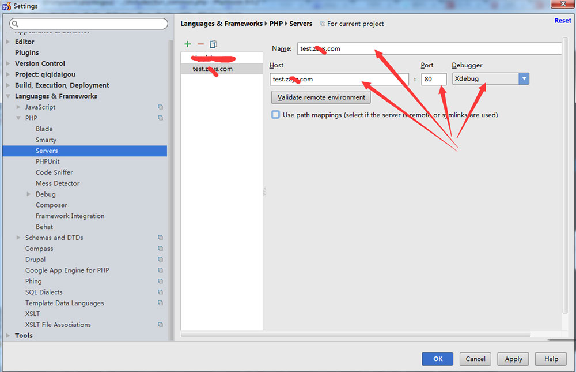Expand the Debug node under PHP
Image resolution: width=576 pixels, height=372 pixels.
[x=29, y=194]
